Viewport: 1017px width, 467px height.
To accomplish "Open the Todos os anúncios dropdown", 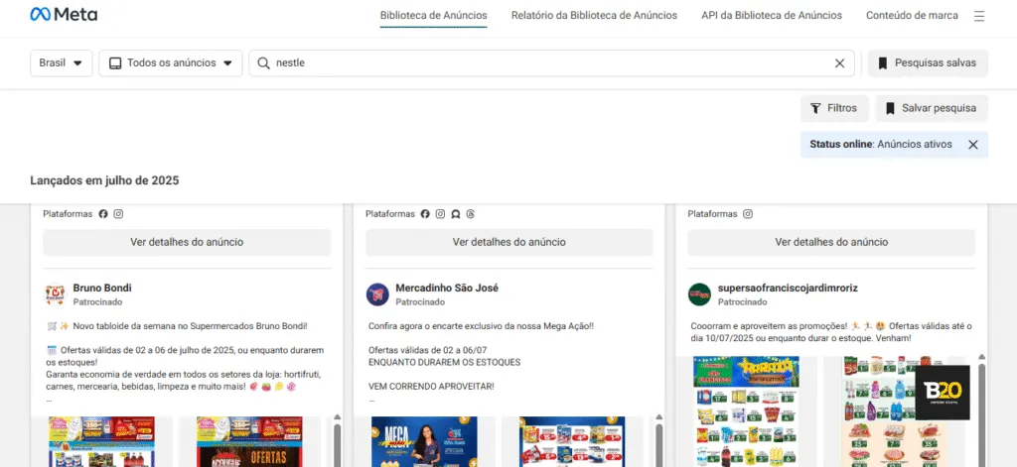I will 171,63.
